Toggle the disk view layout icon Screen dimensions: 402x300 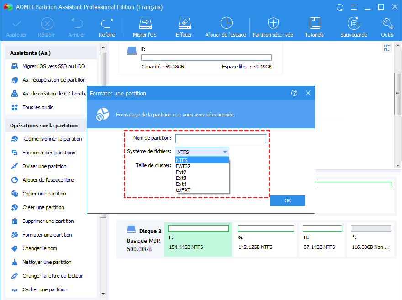point(387,48)
